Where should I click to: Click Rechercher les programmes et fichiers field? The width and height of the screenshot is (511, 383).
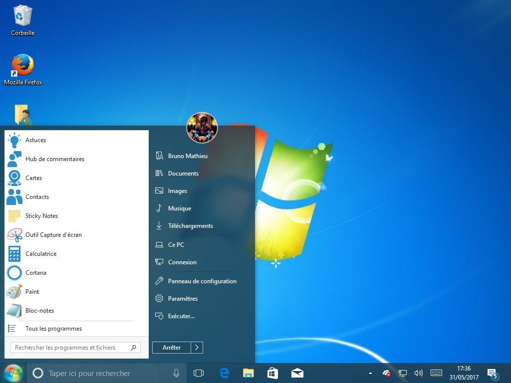76,348
